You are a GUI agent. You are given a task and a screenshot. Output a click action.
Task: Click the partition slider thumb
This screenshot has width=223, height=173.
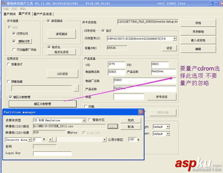tap(54, 140)
